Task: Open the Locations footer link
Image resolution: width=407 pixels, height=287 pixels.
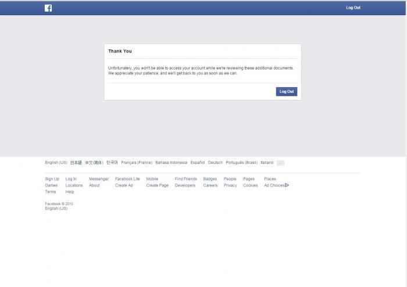Action: click(x=74, y=185)
